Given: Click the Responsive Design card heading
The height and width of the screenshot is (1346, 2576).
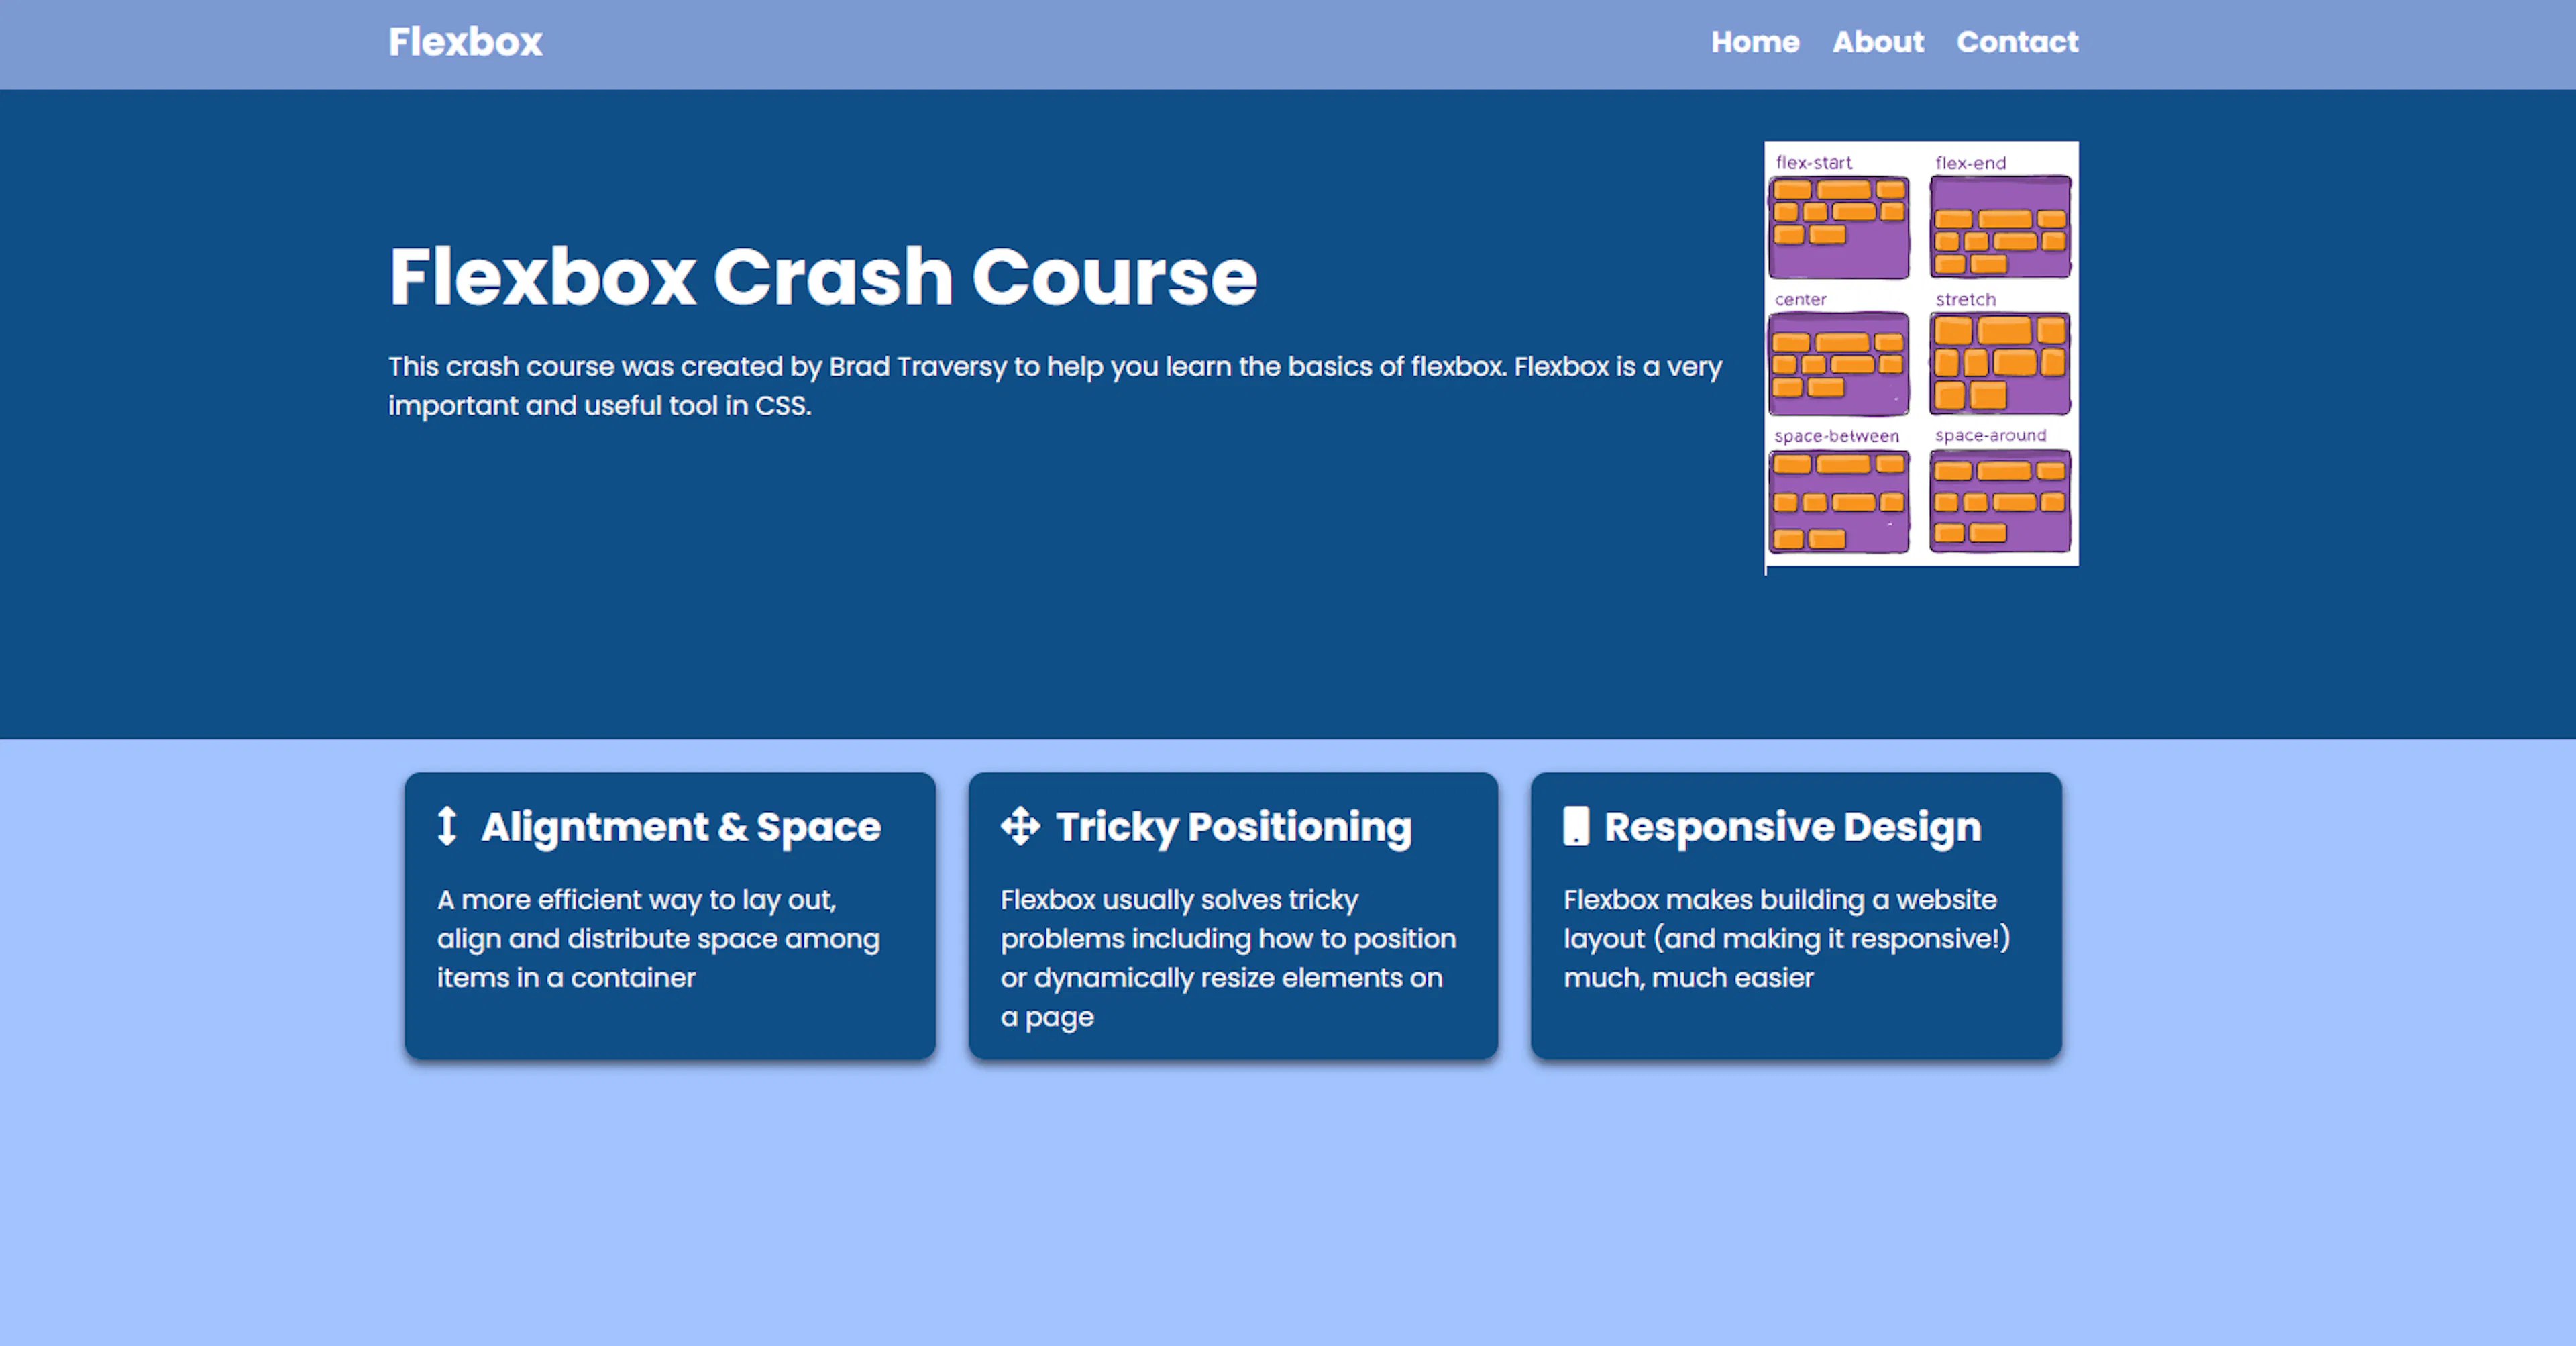Looking at the screenshot, I should [x=1792, y=827].
